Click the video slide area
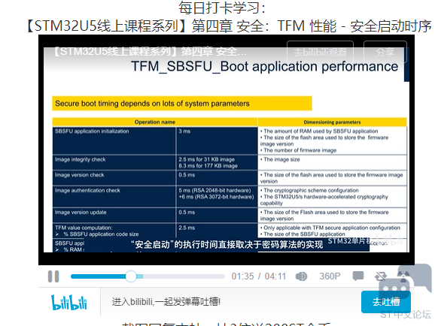The height and width of the screenshot is (326, 438). (x=227, y=149)
